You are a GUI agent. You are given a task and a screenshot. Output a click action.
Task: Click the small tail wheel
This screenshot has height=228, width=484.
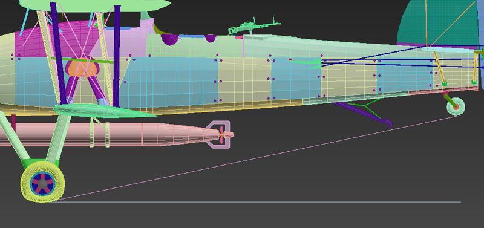456,106
